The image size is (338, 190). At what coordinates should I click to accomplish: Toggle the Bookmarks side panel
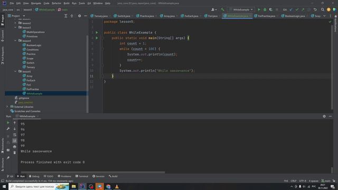[x=2, y=146]
